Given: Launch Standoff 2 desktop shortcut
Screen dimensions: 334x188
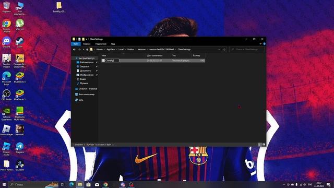Looking at the screenshot, I should coord(20,130).
